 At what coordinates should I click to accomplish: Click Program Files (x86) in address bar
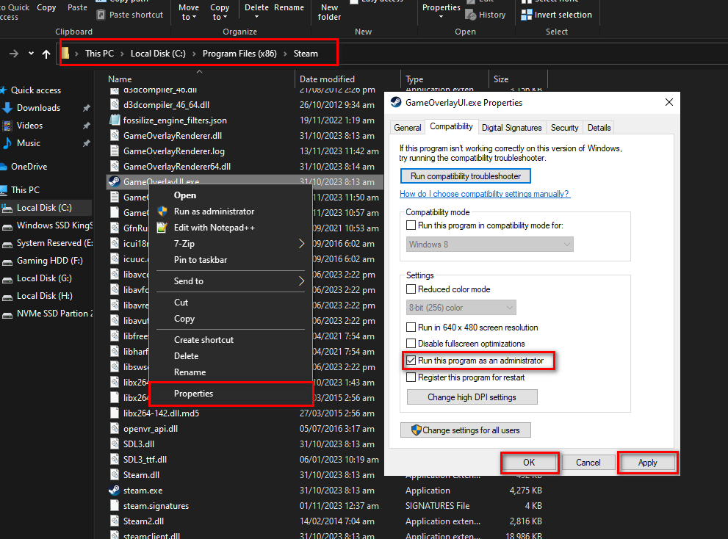pos(239,54)
